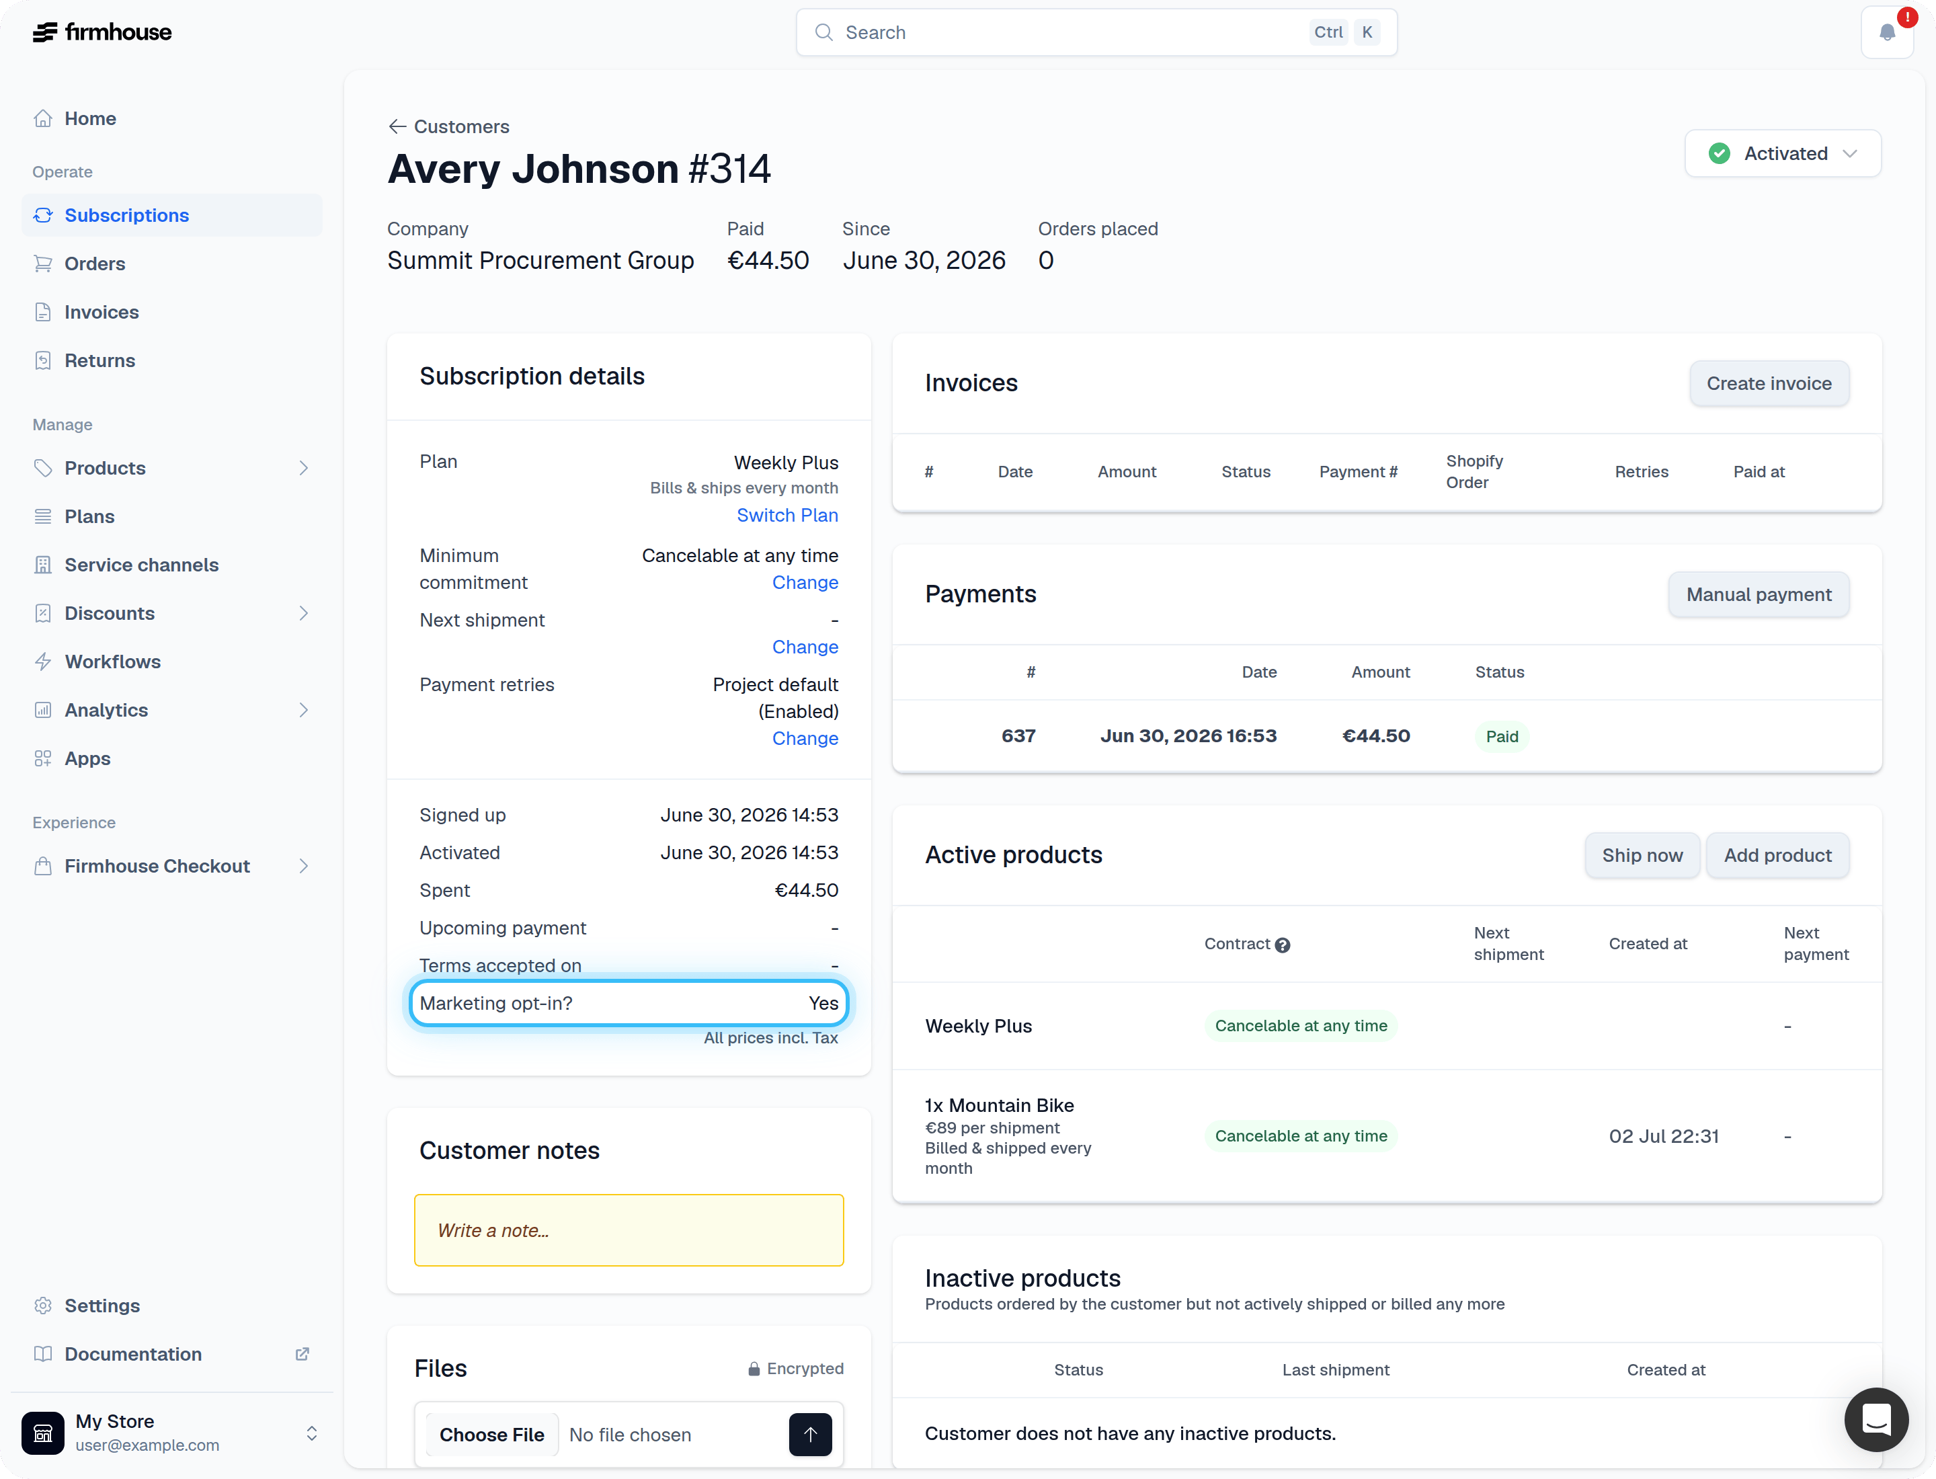Click the Service channels building icon
1936x1479 pixels.
pos(42,564)
